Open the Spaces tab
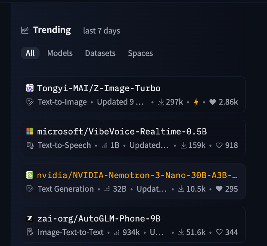The height and width of the screenshot is (246, 267). pos(140,53)
